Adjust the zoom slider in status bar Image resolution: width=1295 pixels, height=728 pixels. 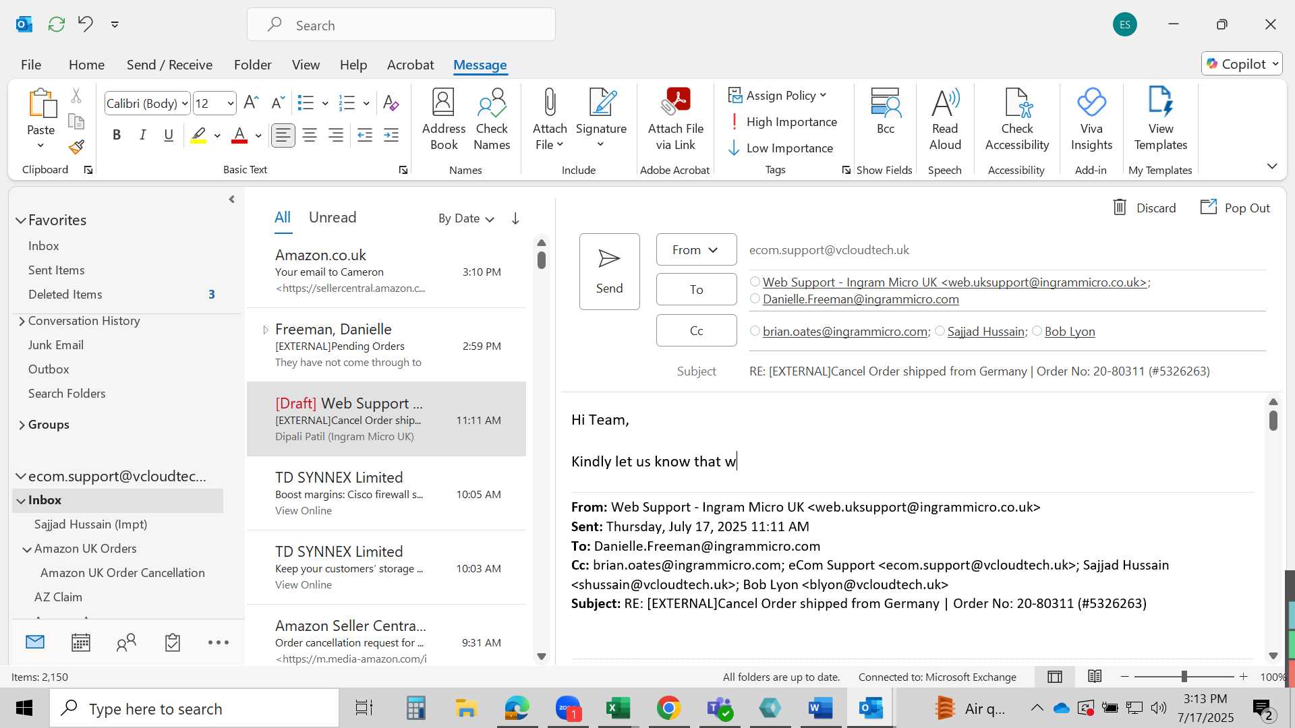click(x=1184, y=676)
